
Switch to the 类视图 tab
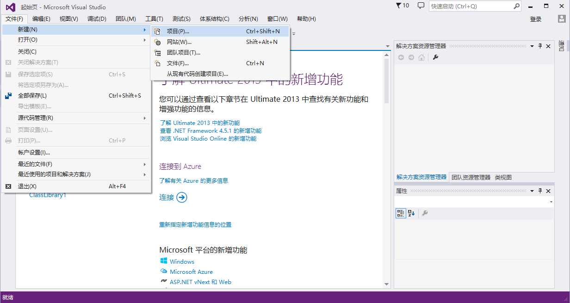(x=503, y=177)
